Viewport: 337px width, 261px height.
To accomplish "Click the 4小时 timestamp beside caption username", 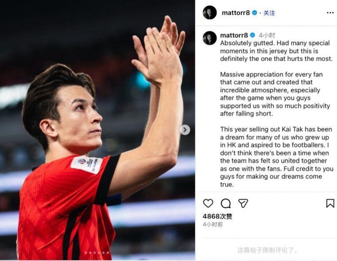I will coord(267,35).
